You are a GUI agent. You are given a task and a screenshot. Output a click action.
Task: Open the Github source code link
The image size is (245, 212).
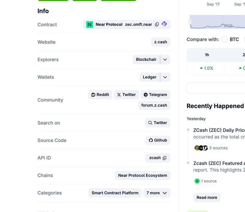click(x=158, y=140)
